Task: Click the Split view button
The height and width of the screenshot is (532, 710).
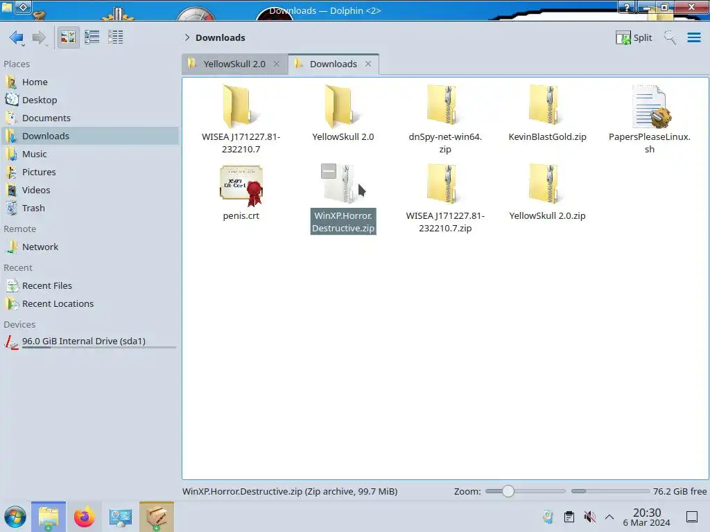Action: (x=634, y=37)
